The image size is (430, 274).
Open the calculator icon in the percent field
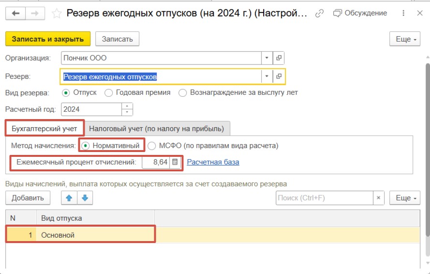pyautogui.click(x=175, y=162)
